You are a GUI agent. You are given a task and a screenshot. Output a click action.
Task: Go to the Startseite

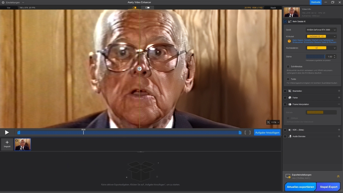click(x=315, y=2)
